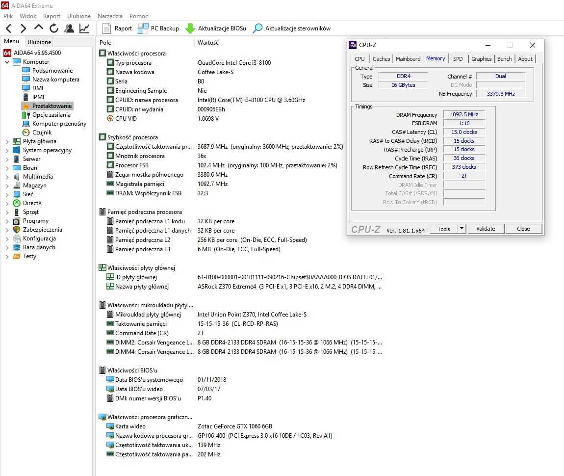The height and width of the screenshot is (476, 564).
Task: Open the Plik menu
Action: click(x=8, y=16)
